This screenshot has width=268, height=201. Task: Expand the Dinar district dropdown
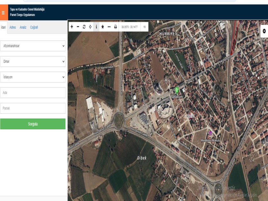pyautogui.click(x=33, y=62)
